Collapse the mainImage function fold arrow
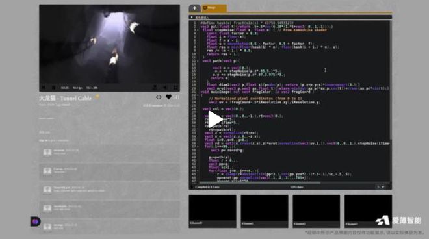 click(x=198, y=95)
